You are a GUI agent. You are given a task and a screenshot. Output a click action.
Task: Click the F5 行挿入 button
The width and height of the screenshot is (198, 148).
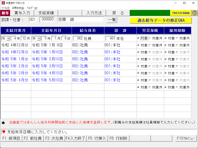pos(97,138)
